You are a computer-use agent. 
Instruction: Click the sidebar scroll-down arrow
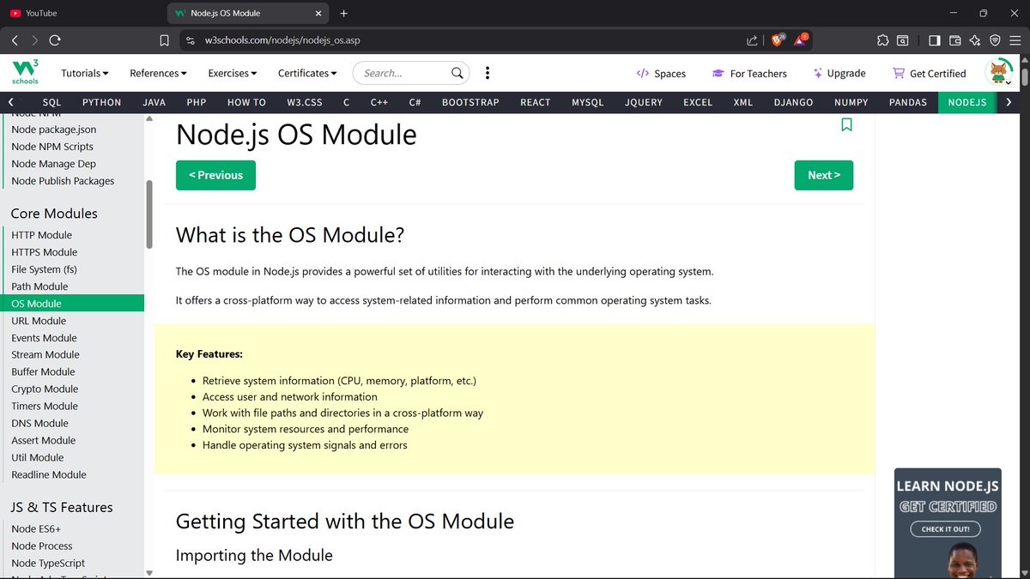tap(149, 572)
